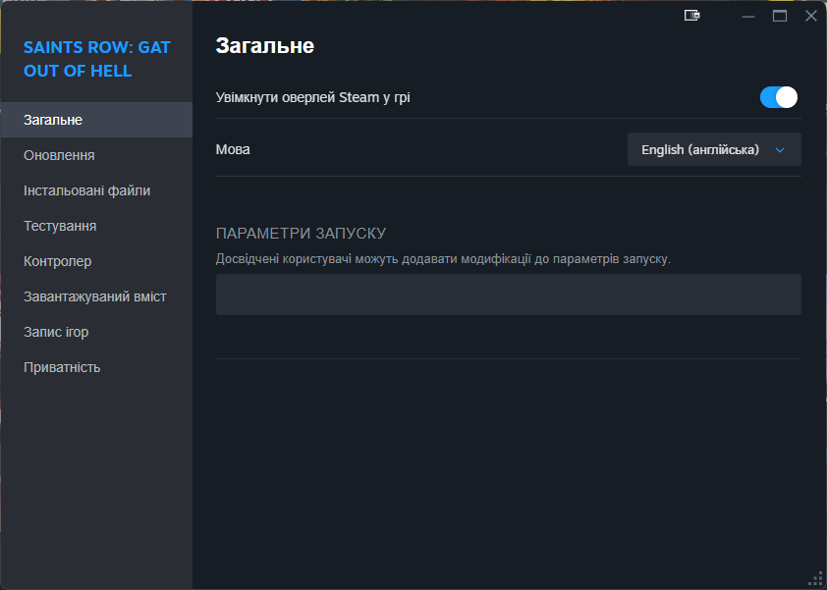The width and height of the screenshot is (827, 590).
Task: Click the Мова label text
Action: tap(233, 150)
